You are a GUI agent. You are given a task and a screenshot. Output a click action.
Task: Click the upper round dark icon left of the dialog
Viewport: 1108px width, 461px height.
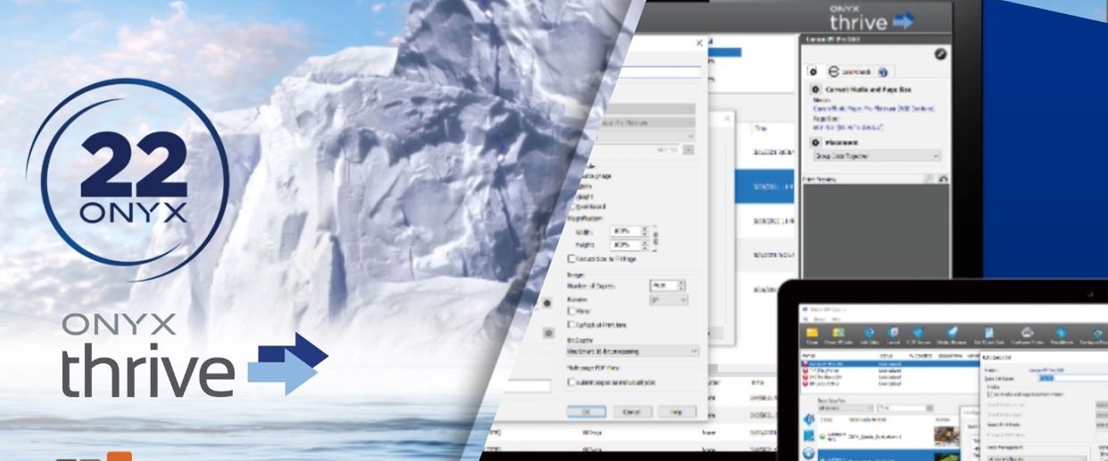coord(547,303)
